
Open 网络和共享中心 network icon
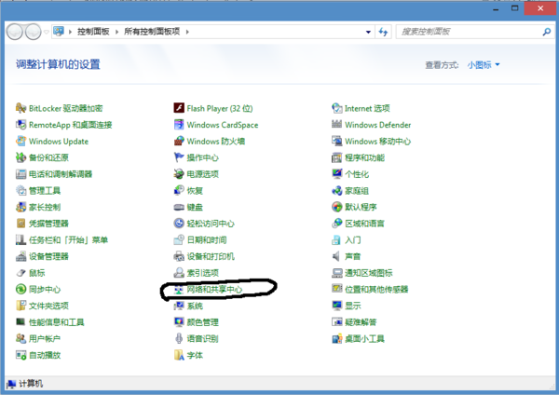coord(179,290)
